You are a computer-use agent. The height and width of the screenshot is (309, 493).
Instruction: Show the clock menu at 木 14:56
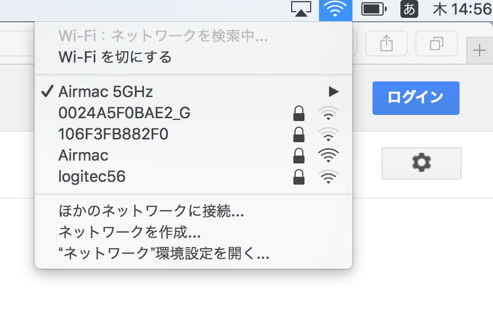pos(462,9)
